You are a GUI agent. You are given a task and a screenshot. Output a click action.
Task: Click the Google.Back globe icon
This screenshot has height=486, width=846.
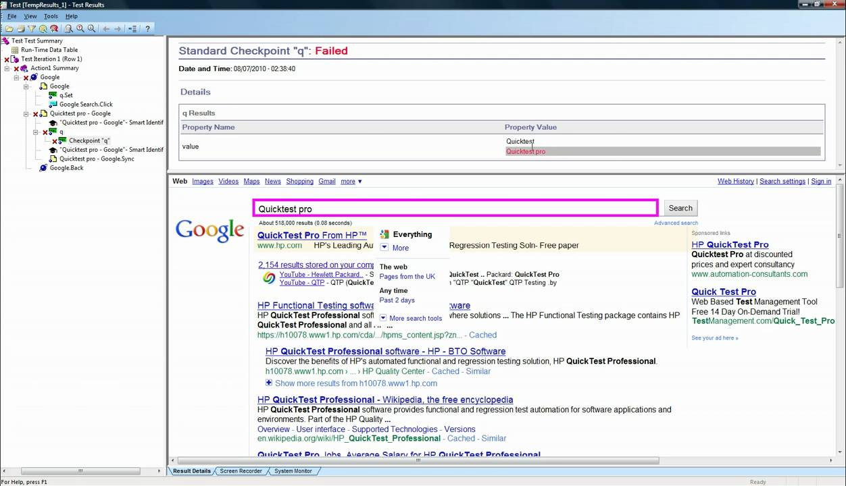pos(44,167)
